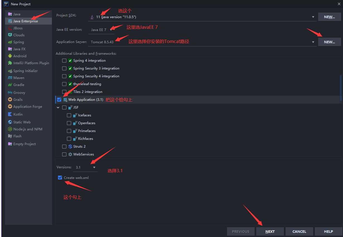Image resolution: width=343 pixels, height=237 pixels.
Task: Click the Primefaces library icon
Action: 75,131
